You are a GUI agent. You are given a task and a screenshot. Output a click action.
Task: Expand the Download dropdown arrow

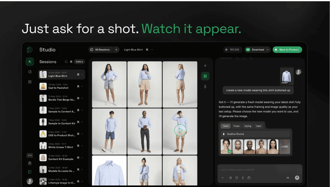pos(268,50)
